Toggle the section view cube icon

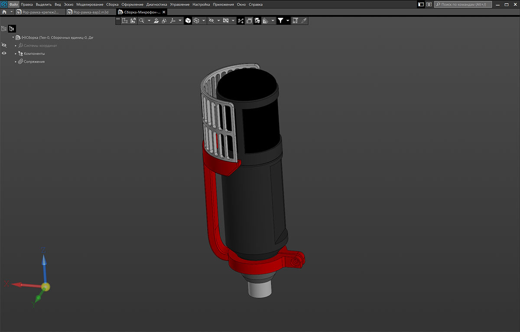(x=257, y=20)
